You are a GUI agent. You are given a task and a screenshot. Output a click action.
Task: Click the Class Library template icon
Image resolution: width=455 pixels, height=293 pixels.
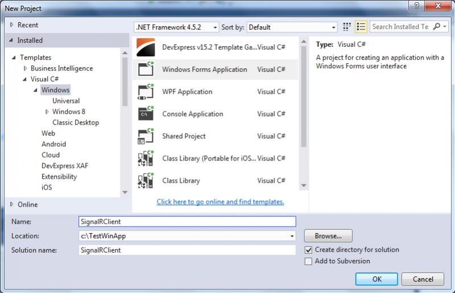pos(146,180)
